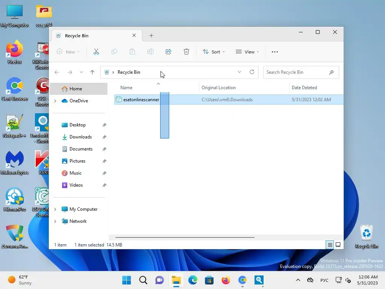Open taskbar clock and date
The image size is (385, 289).
coord(367,280)
